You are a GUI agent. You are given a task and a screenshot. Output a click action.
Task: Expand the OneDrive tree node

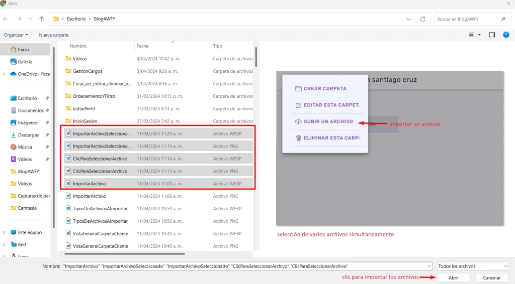[4, 74]
